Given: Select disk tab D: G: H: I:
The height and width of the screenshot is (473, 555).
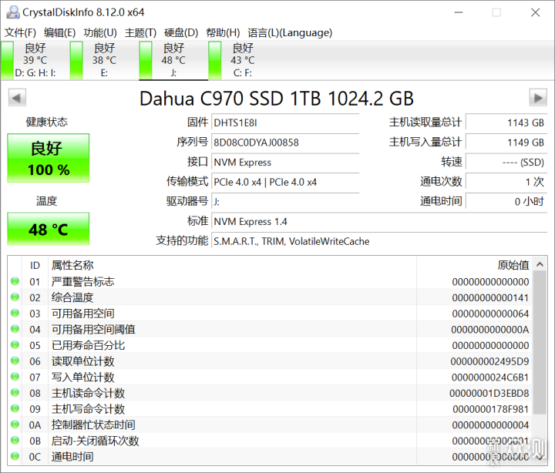Looking at the screenshot, I should pyautogui.click(x=35, y=60).
